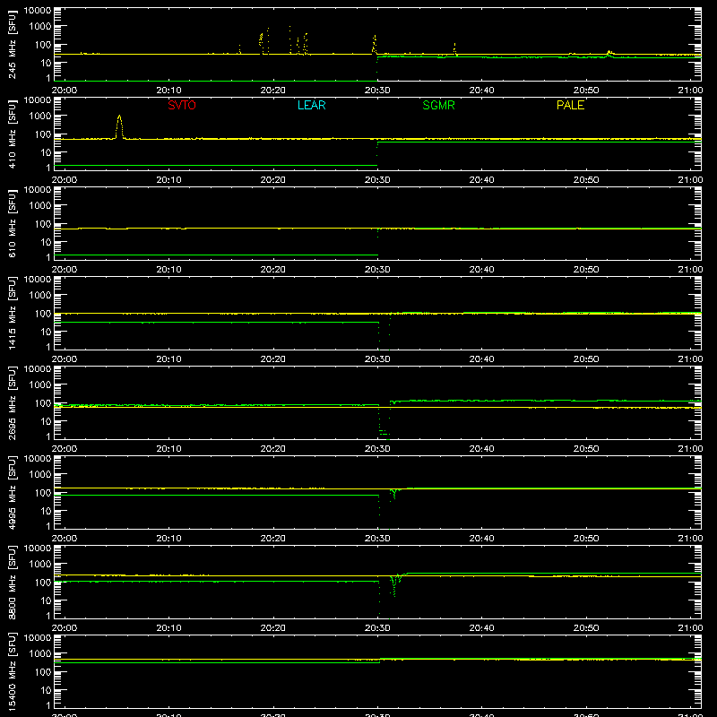This screenshot has width=717, height=717.
Task: Click the 20:50 tick under the 245 MHz panel
Action: 586,91
